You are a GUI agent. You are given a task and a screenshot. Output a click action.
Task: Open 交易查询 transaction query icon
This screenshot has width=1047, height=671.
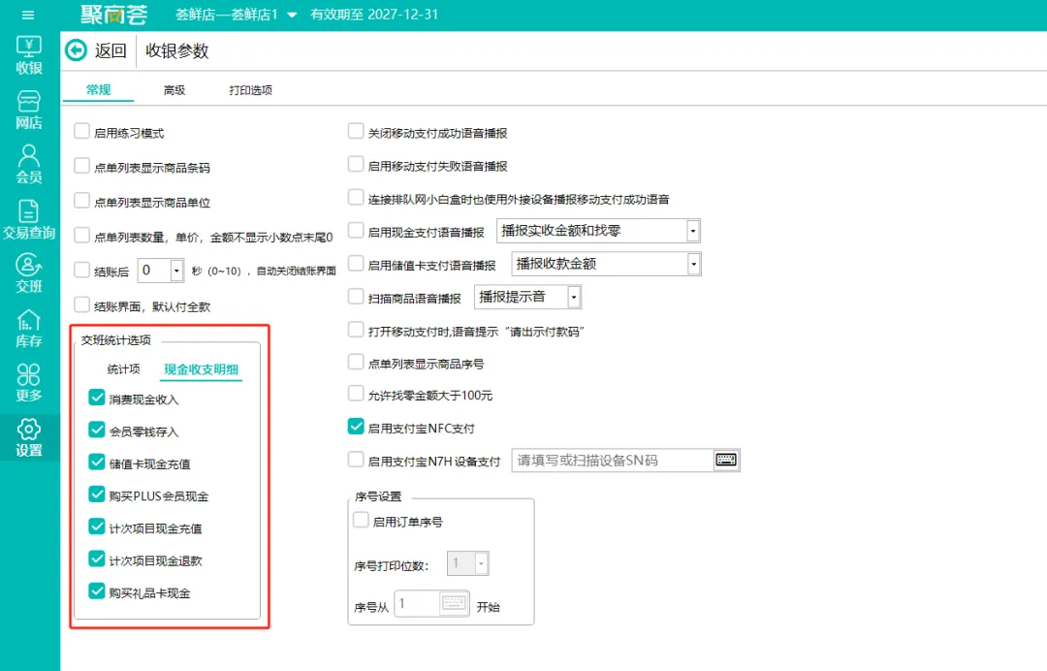click(x=29, y=220)
